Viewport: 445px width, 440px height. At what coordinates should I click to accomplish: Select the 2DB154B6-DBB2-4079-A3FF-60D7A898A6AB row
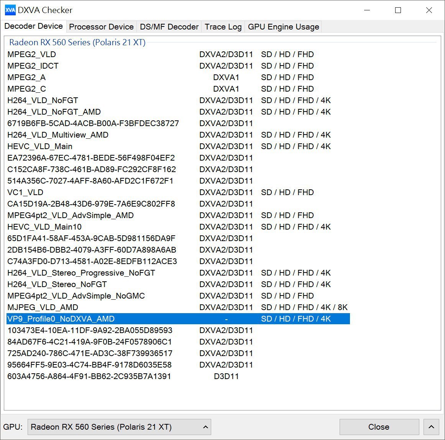click(x=178, y=250)
